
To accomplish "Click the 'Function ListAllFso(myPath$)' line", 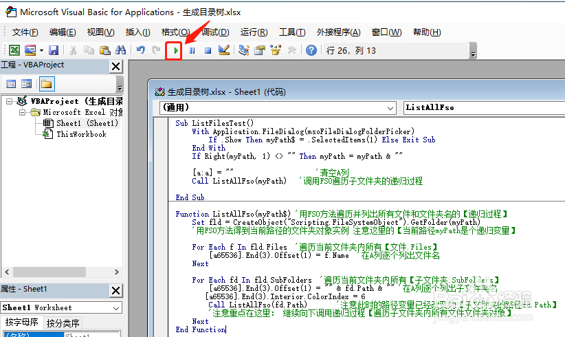I will point(233,214).
